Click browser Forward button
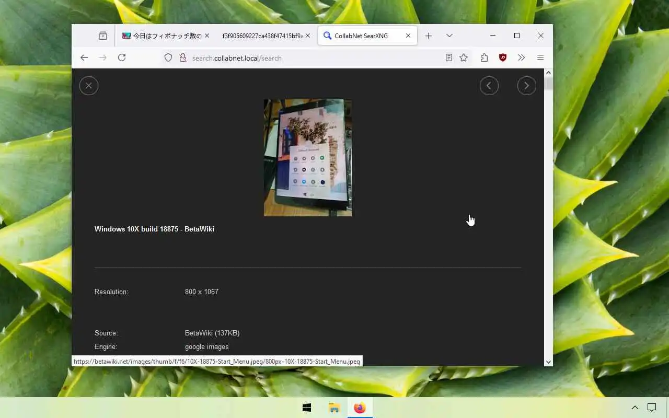Screen dimensions: 669x418 tap(103, 58)
